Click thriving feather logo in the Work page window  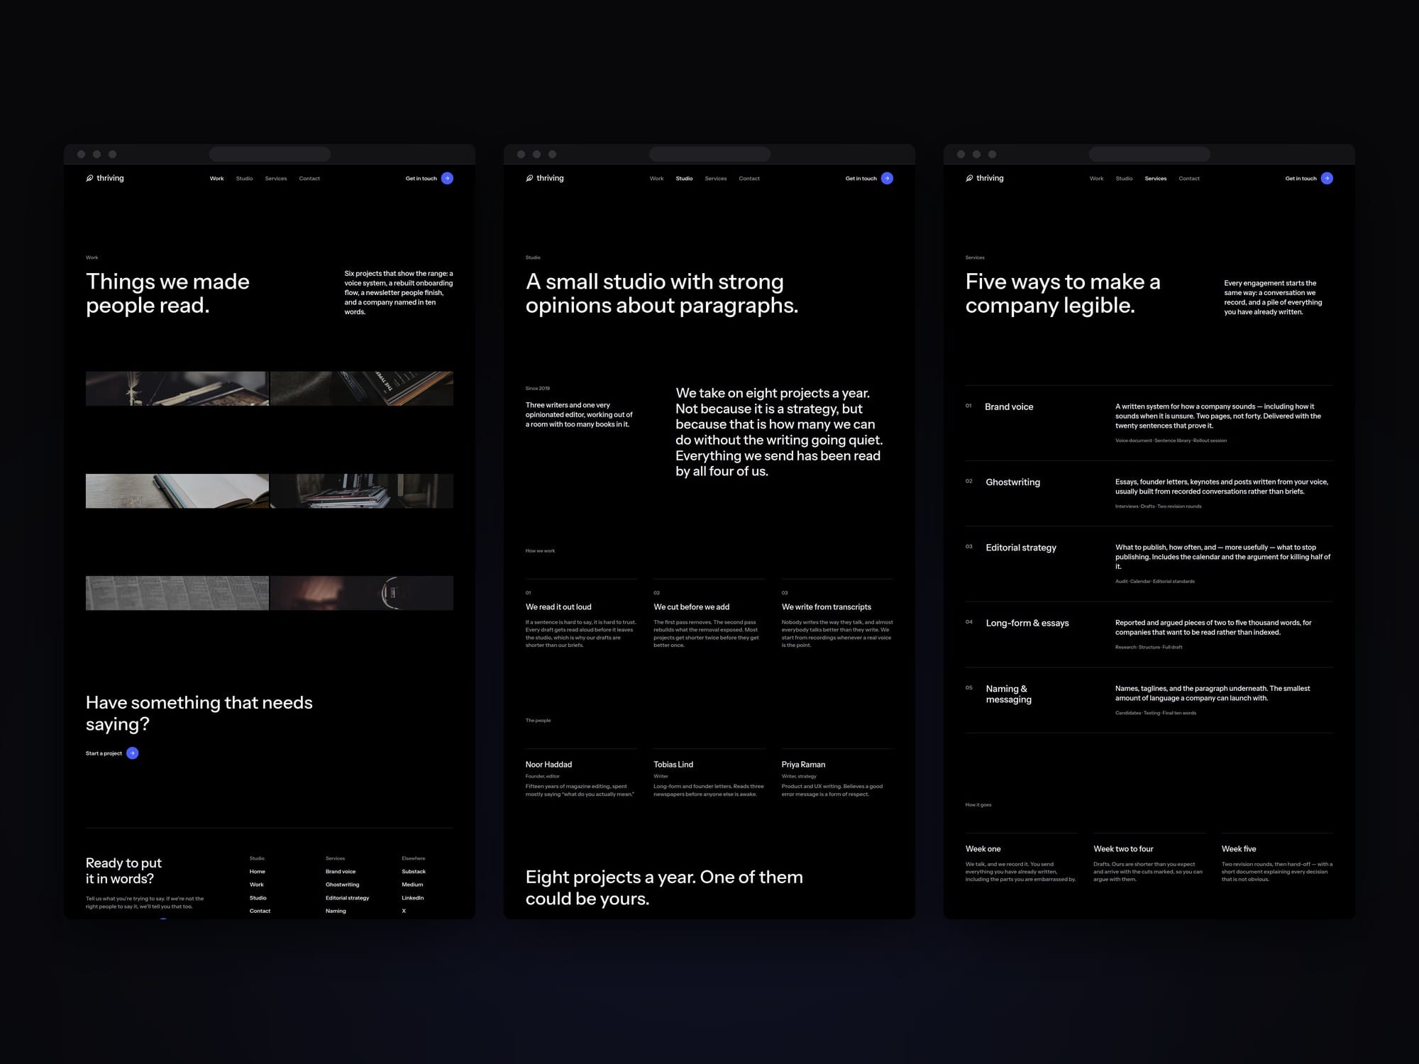pos(105,178)
